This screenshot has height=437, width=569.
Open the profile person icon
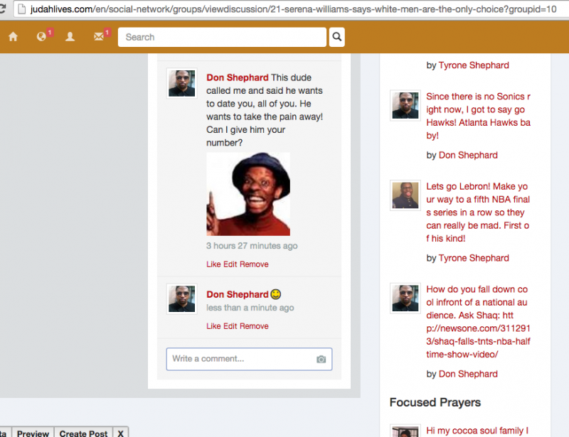[70, 37]
